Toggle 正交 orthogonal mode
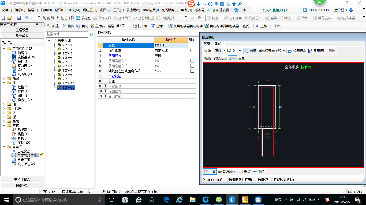The height and width of the screenshot is (205, 366). click(210, 171)
